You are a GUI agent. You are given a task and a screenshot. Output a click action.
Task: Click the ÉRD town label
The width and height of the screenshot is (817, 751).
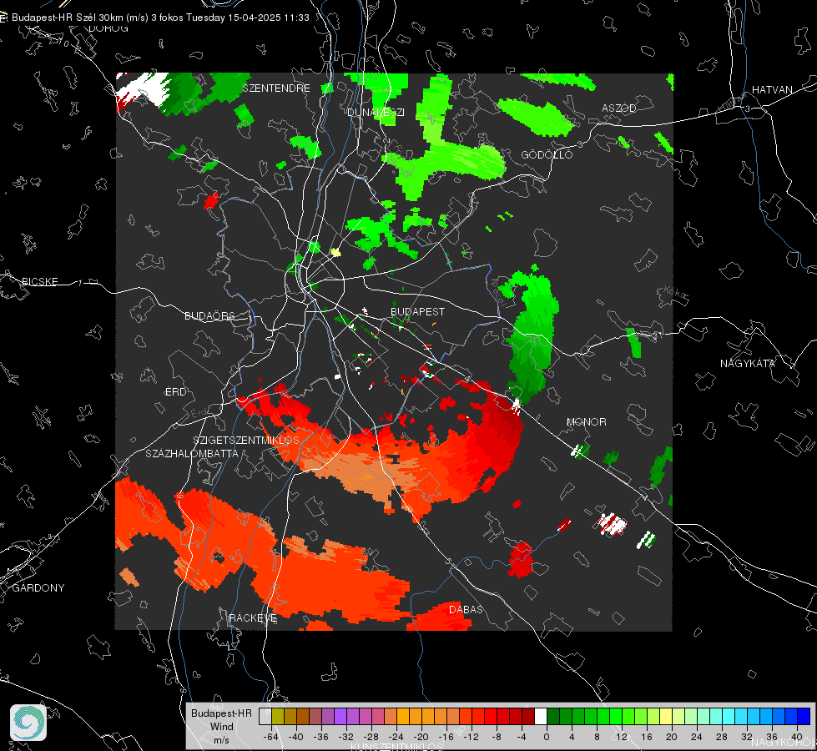pyautogui.click(x=175, y=392)
